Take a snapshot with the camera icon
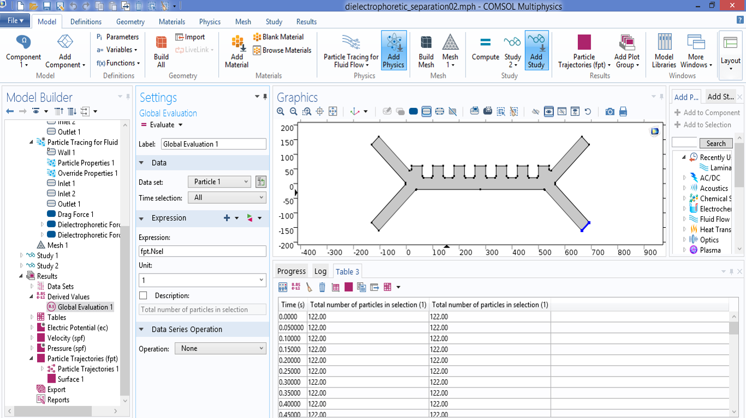 click(610, 111)
